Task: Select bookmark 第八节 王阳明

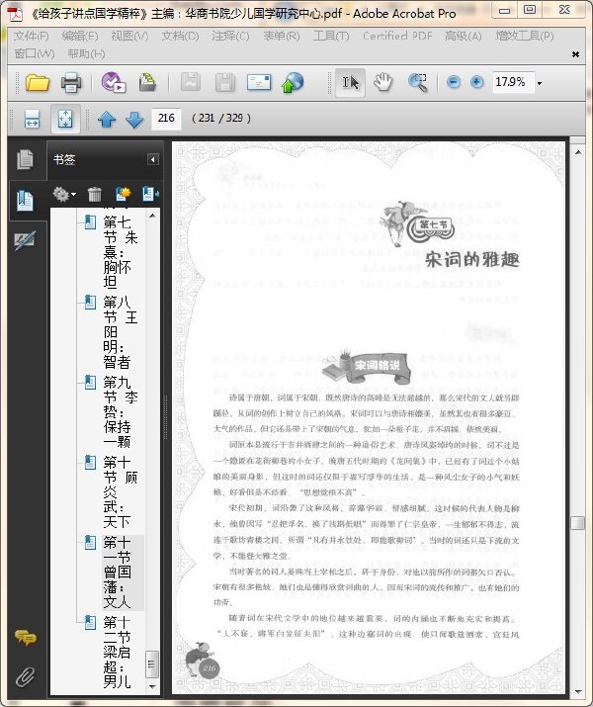Action: (121, 332)
